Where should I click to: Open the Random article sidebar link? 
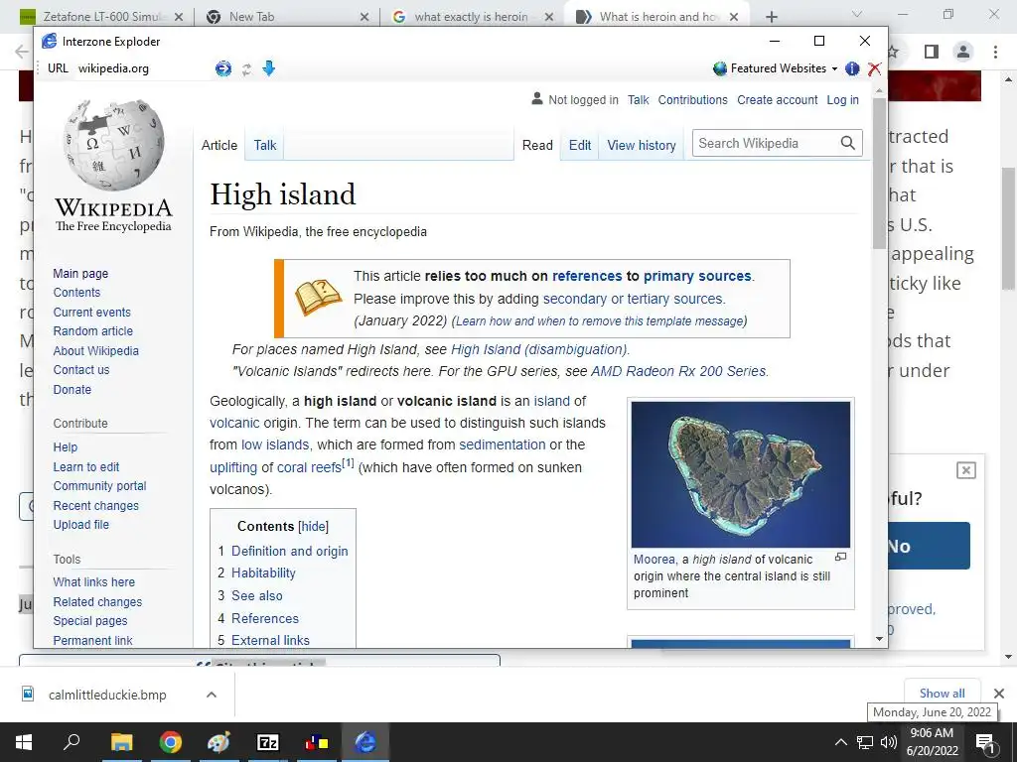click(x=92, y=331)
